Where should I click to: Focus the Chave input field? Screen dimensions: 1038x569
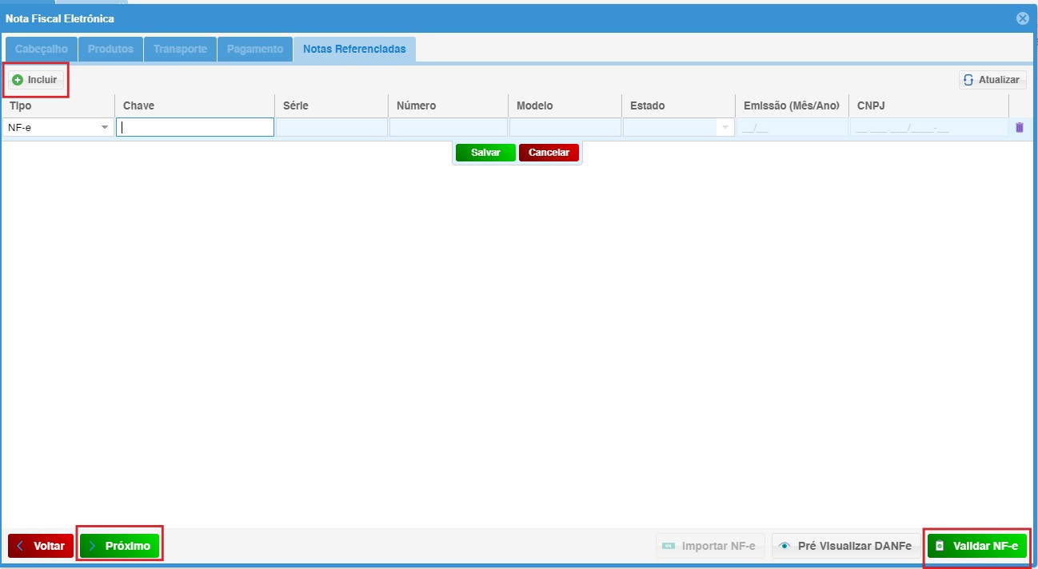[x=195, y=128]
